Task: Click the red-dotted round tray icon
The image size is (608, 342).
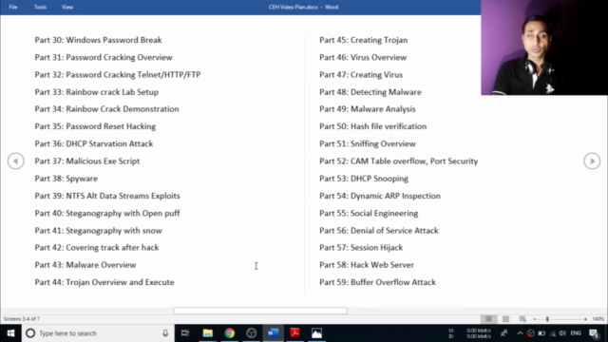Action: tap(530, 333)
